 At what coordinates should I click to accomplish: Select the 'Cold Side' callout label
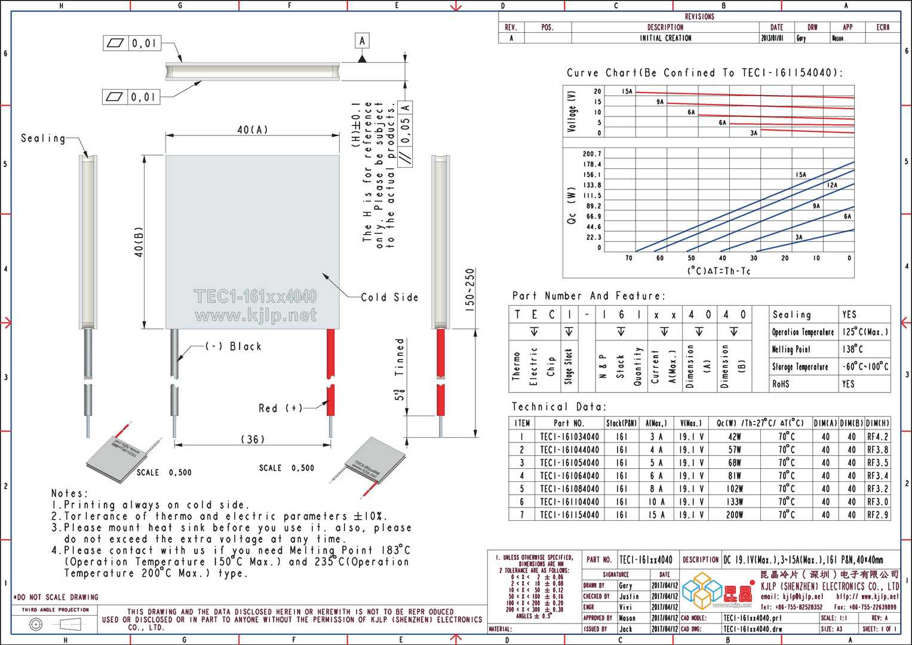(x=389, y=297)
